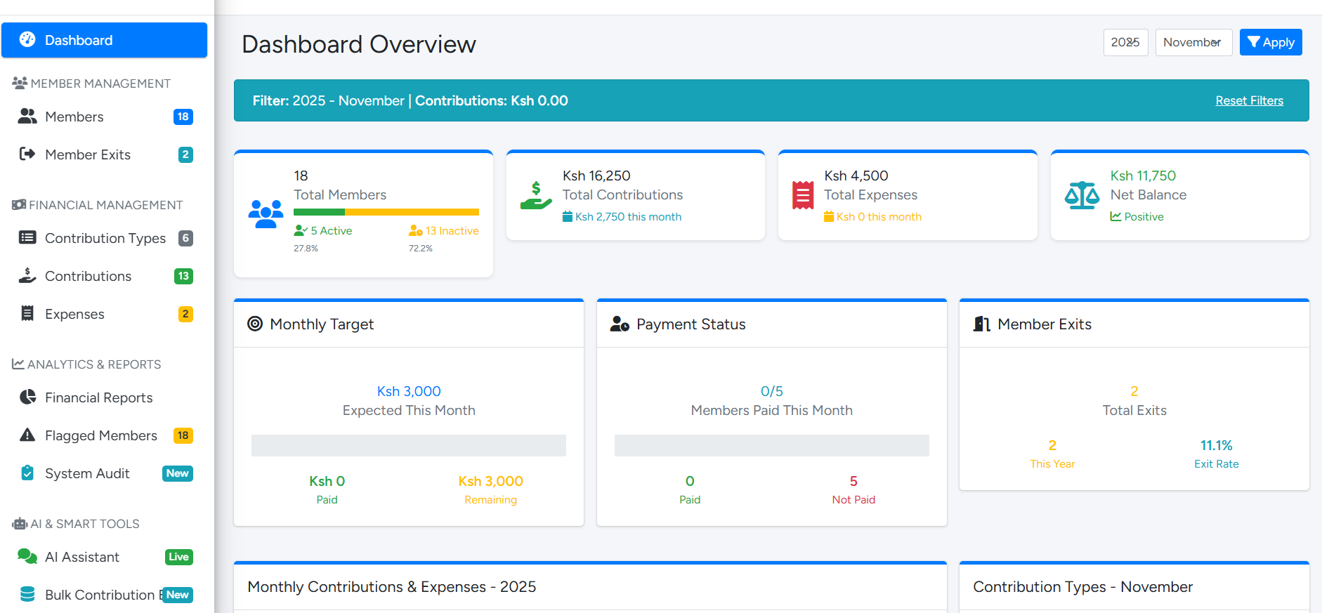Open the Dashboard menu item

tap(104, 40)
